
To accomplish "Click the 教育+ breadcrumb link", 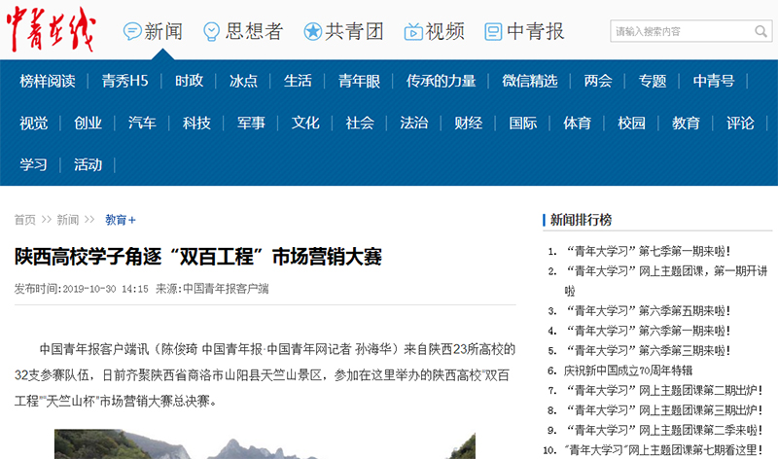I will pyautogui.click(x=121, y=220).
